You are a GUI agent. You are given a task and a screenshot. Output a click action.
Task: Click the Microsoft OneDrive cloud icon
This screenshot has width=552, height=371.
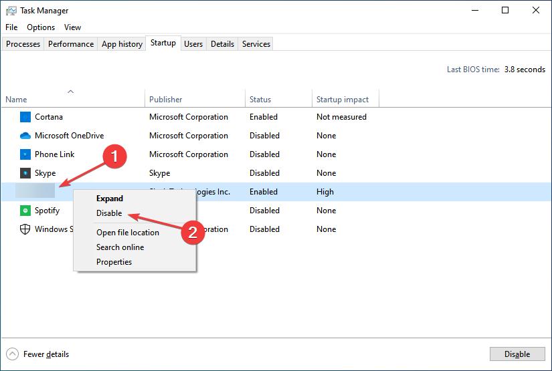coord(25,136)
